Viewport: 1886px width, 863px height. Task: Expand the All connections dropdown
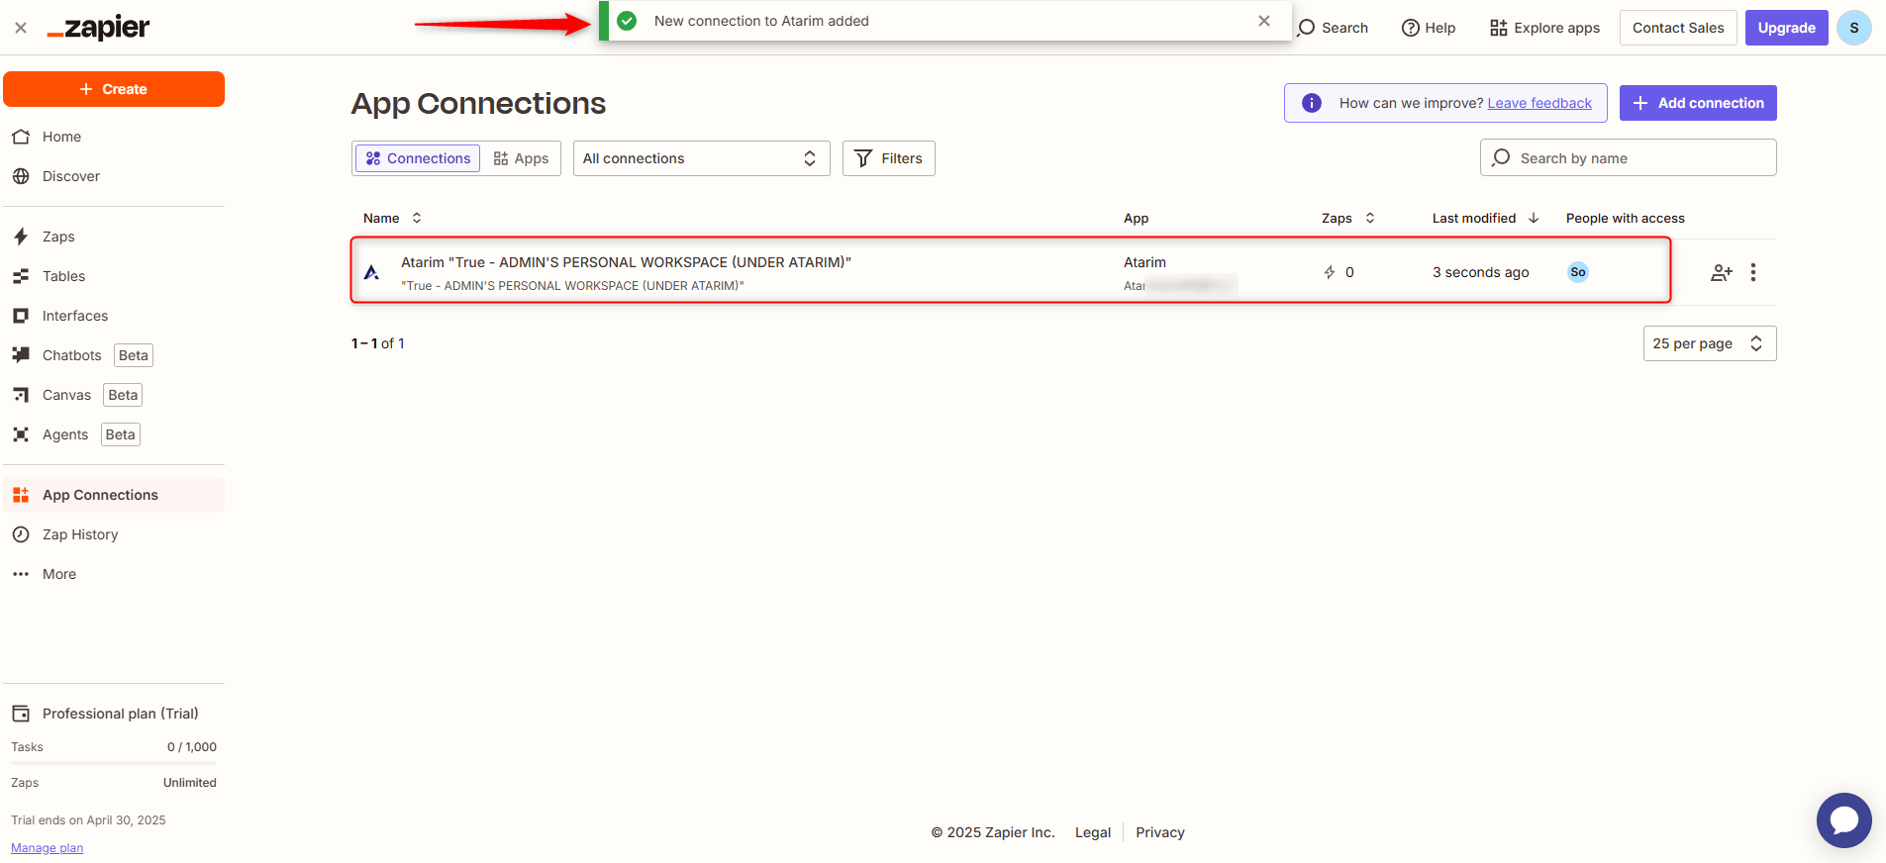(x=700, y=158)
